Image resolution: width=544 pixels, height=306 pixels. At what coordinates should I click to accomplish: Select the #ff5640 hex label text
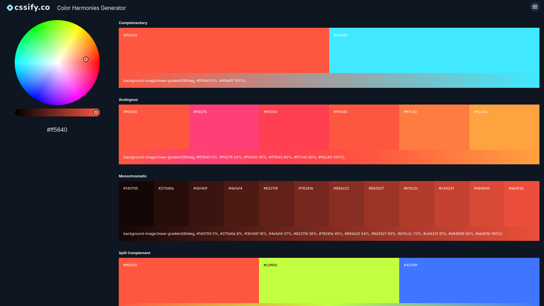(x=57, y=130)
